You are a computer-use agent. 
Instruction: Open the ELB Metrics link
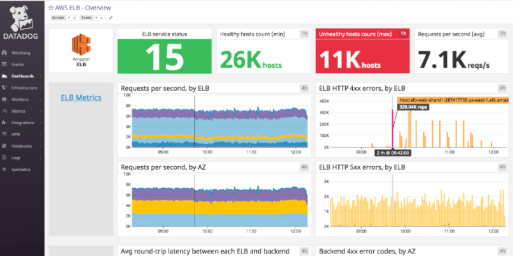[x=81, y=98]
